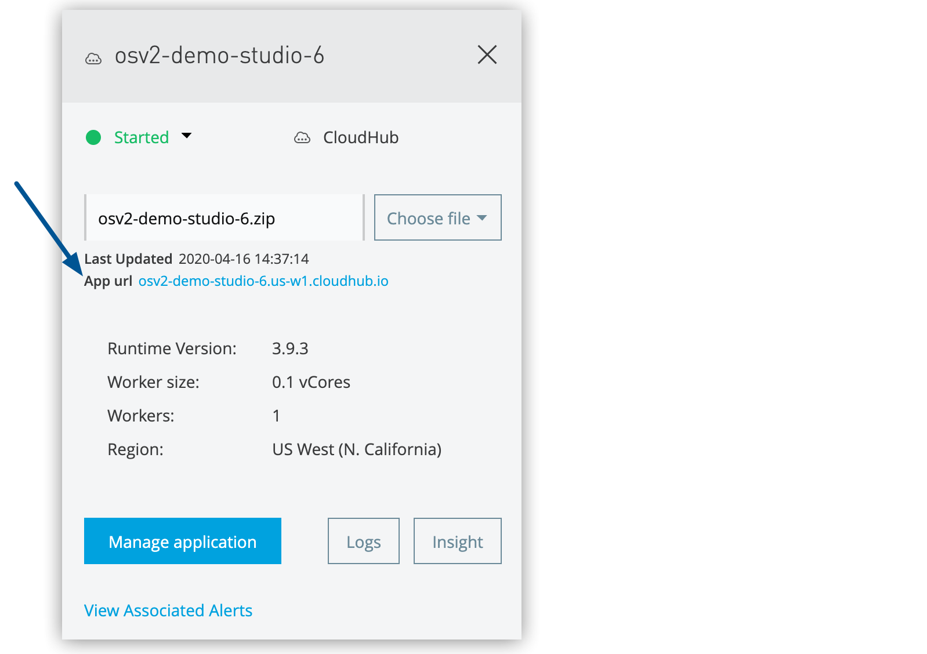Click the Runtime Version value 3.9.3
This screenshot has width=927, height=654.
pos(290,348)
